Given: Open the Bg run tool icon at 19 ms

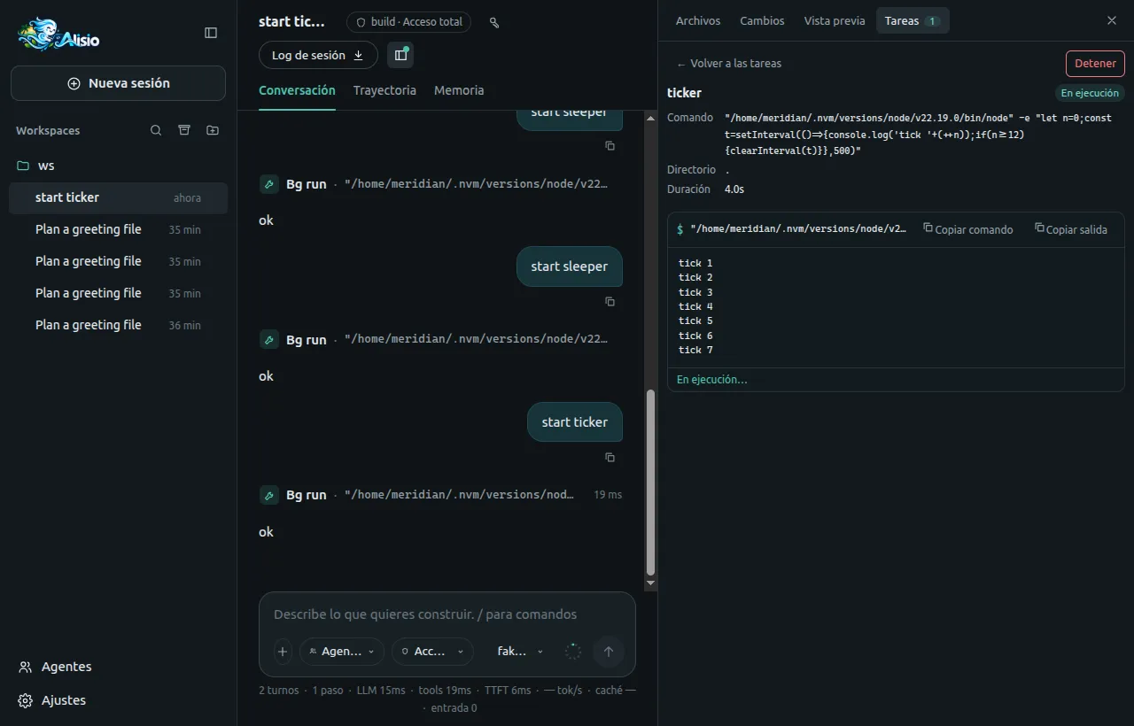Looking at the screenshot, I should pos(269,495).
